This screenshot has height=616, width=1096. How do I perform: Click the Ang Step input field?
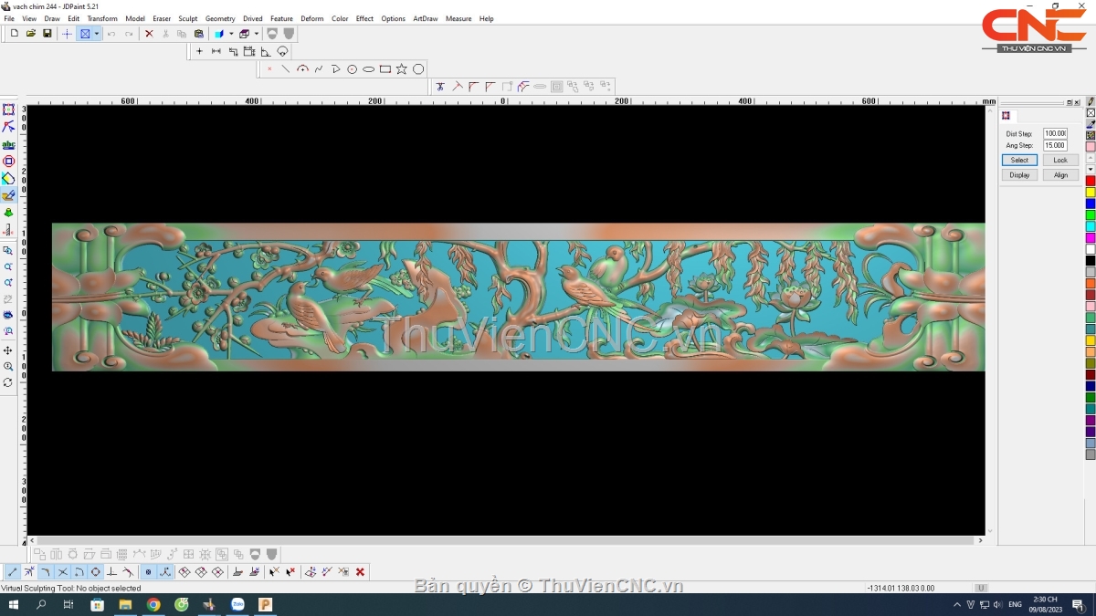coord(1055,145)
